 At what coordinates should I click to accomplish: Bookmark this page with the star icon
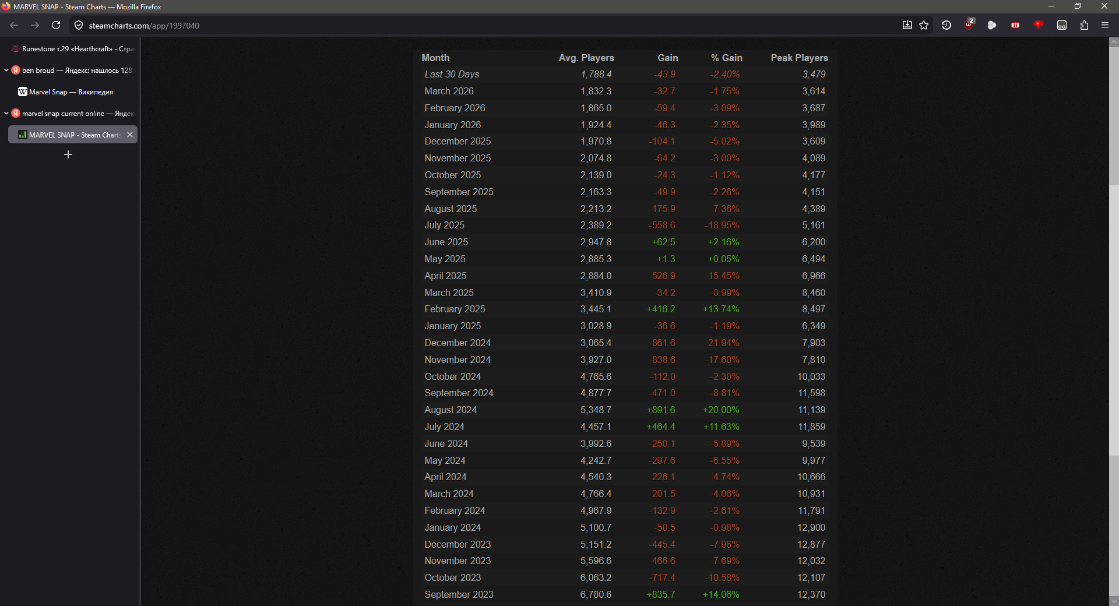click(924, 25)
